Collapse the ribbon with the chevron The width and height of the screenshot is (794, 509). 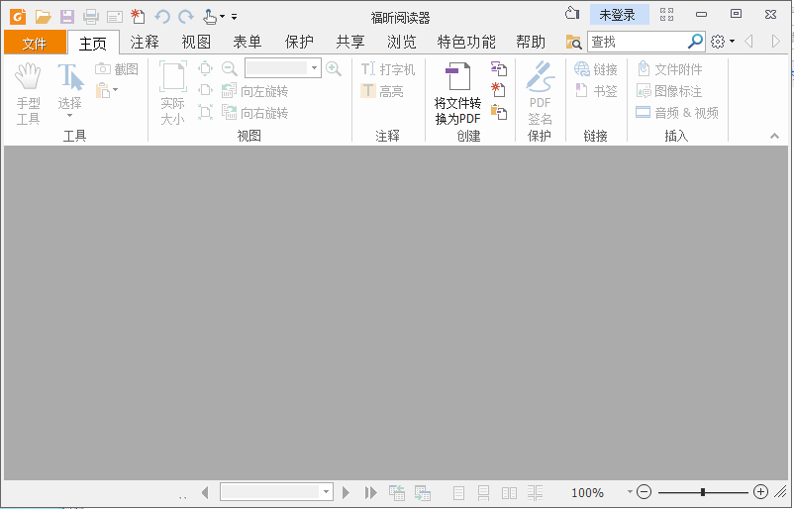(x=774, y=136)
